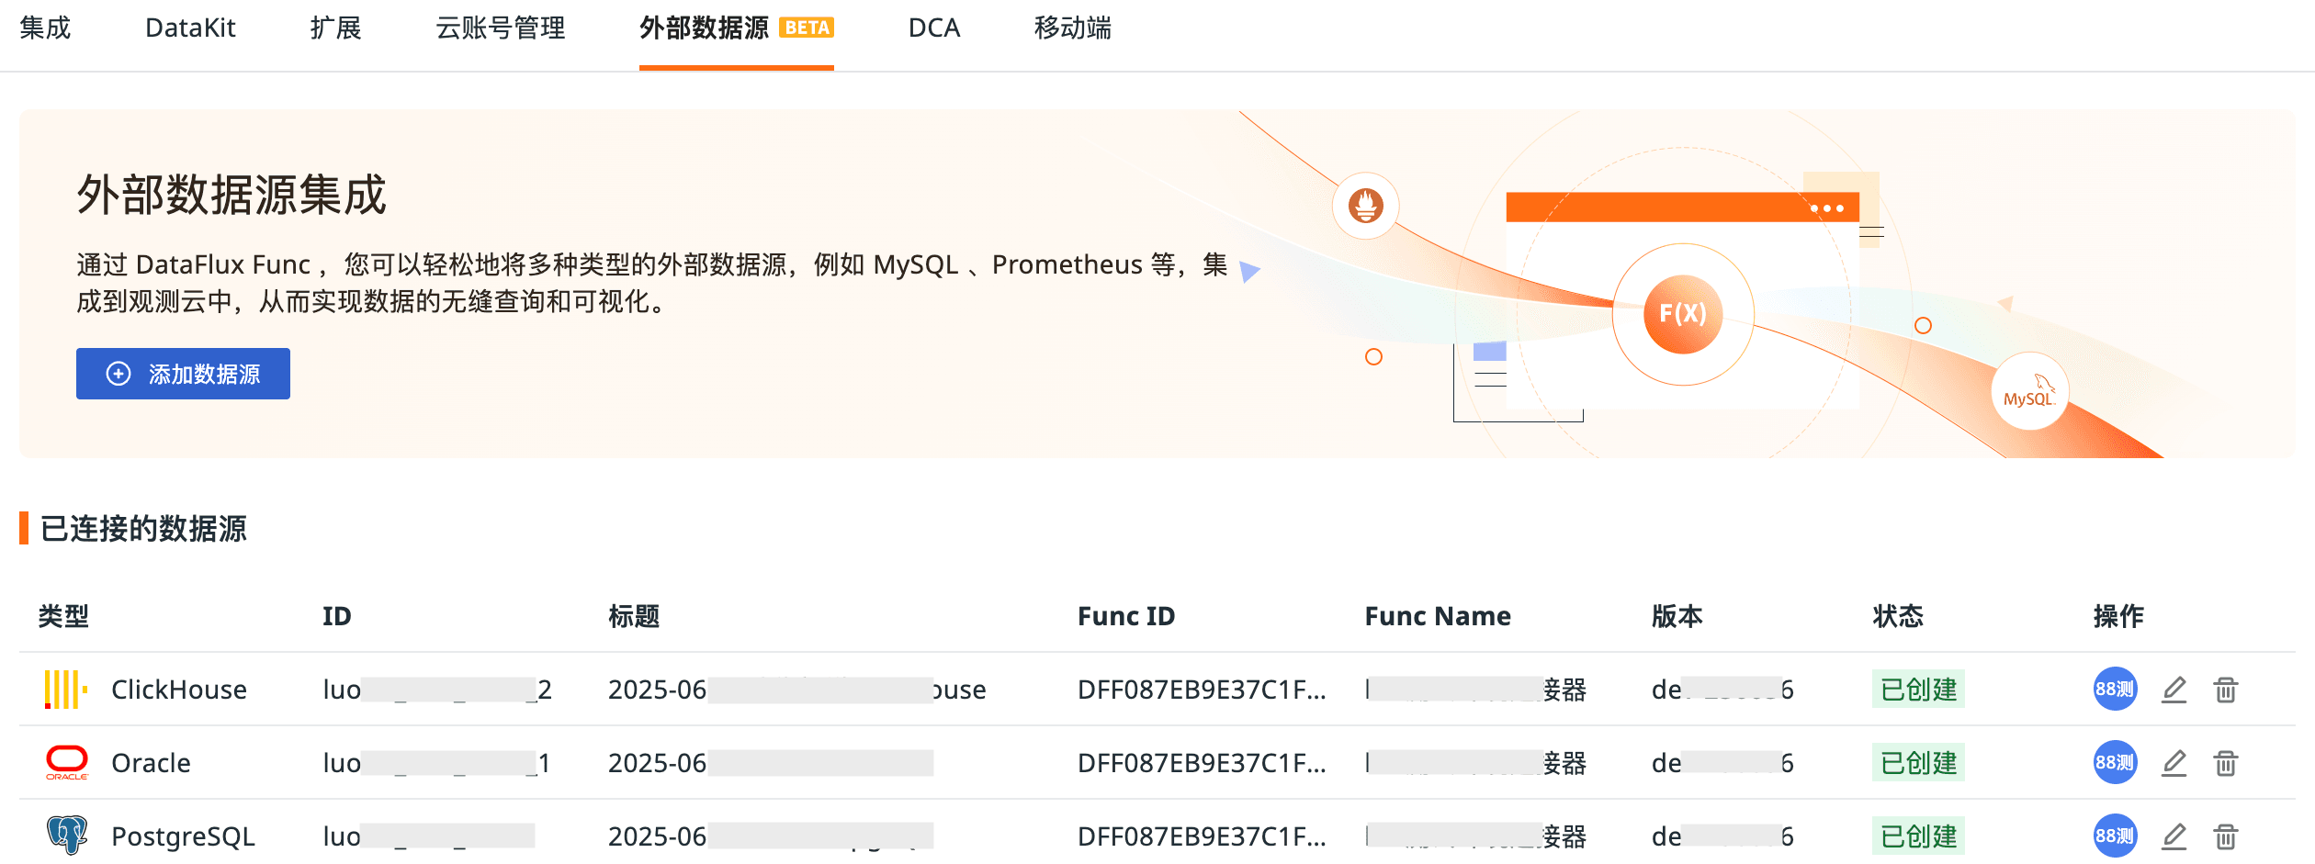The image size is (2315, 864).
Task: Switch to the 扩展 tab
Action: pos(335,28)
